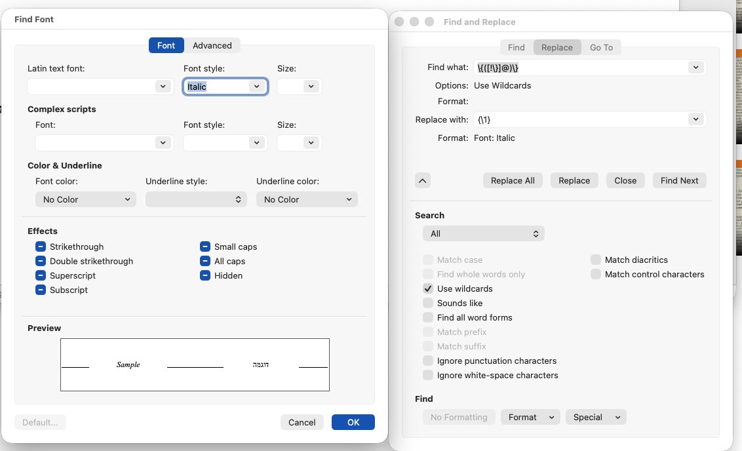Click the Find Next button
The height and width of the screenshot is (451, 742).
pyautogui.click(x=679, y=181)
